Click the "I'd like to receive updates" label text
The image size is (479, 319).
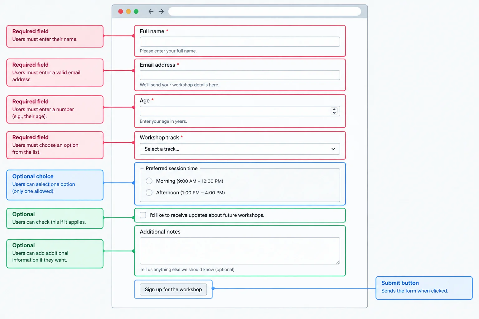pos(207,215)
